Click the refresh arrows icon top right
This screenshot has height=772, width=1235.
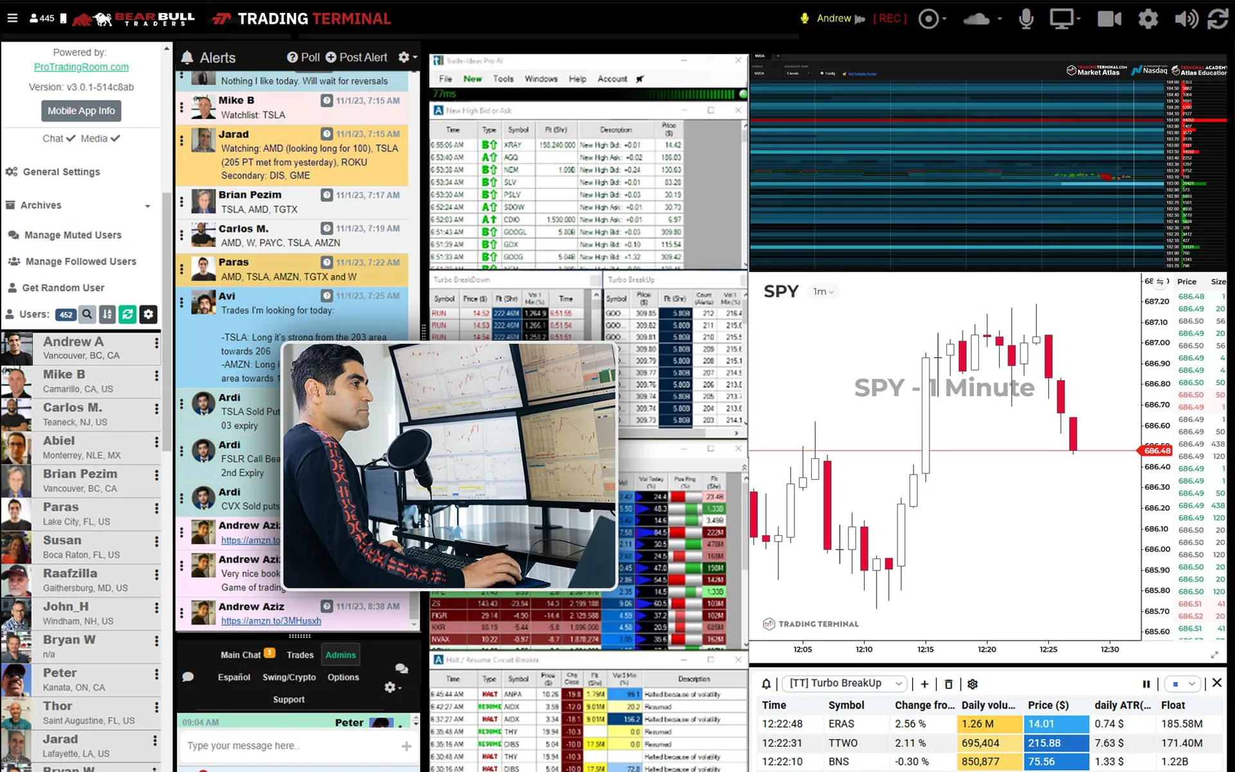[x=1218, y=19]
